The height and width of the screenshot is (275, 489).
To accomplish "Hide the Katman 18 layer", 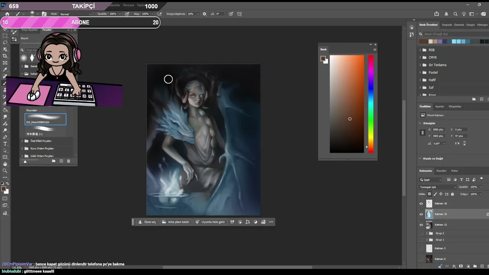I will (421, 204).
